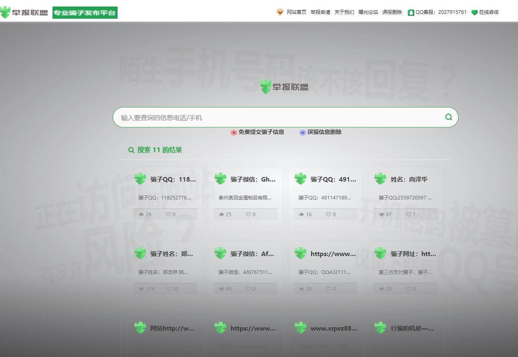Click 关于我们 navigation link
The image size is (518, 357).
(344, 12)
